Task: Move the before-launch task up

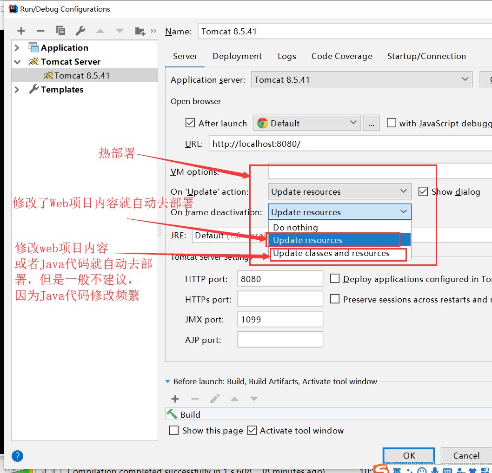Action: (234, 399)
